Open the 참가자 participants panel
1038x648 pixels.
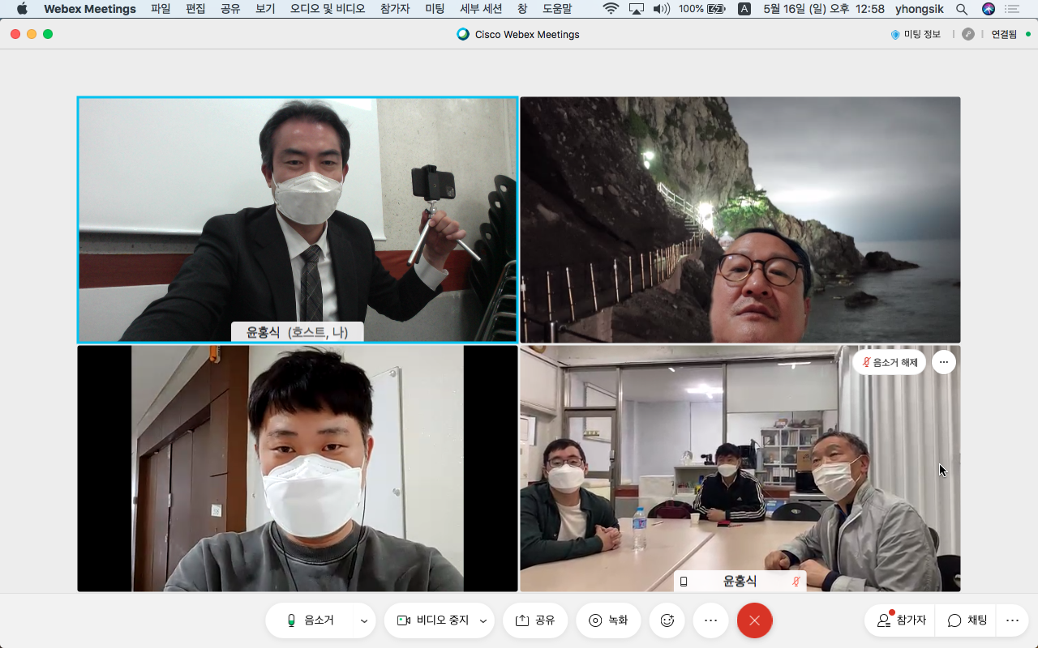pyautogui.click(x=901, y=620)
